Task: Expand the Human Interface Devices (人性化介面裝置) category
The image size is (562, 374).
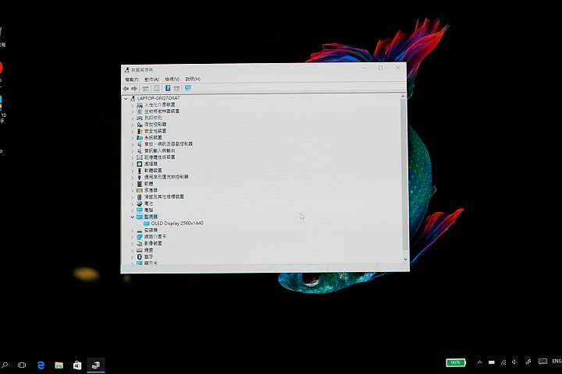Action: (x=132, y=105)
